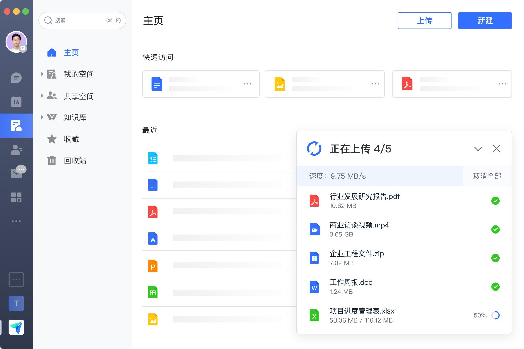Open the quick access blue document card
The width and height of the screenshot is (524, 349).
point(201,84)
